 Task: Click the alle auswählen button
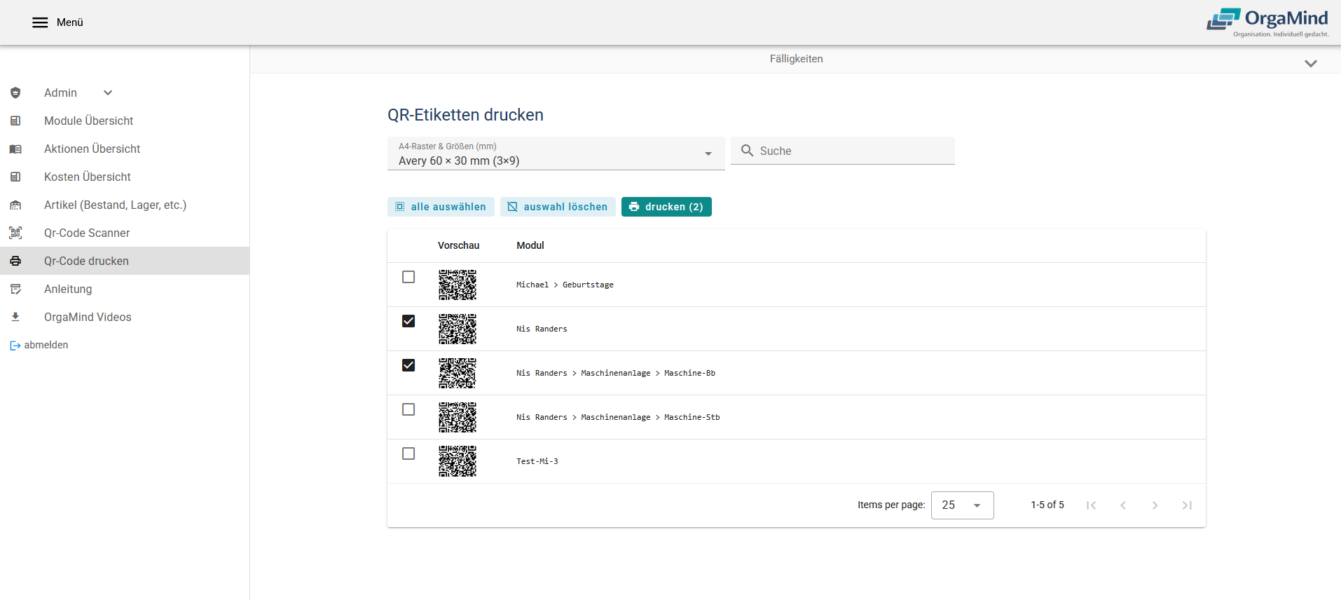click(441, 207)
